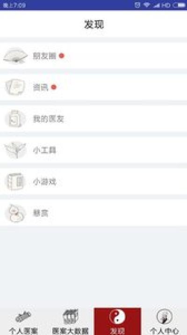The width and height of the screenshot is (187, 335).
Task: Tap the leaf icon beside 小工具
Action: pos(15,150)
